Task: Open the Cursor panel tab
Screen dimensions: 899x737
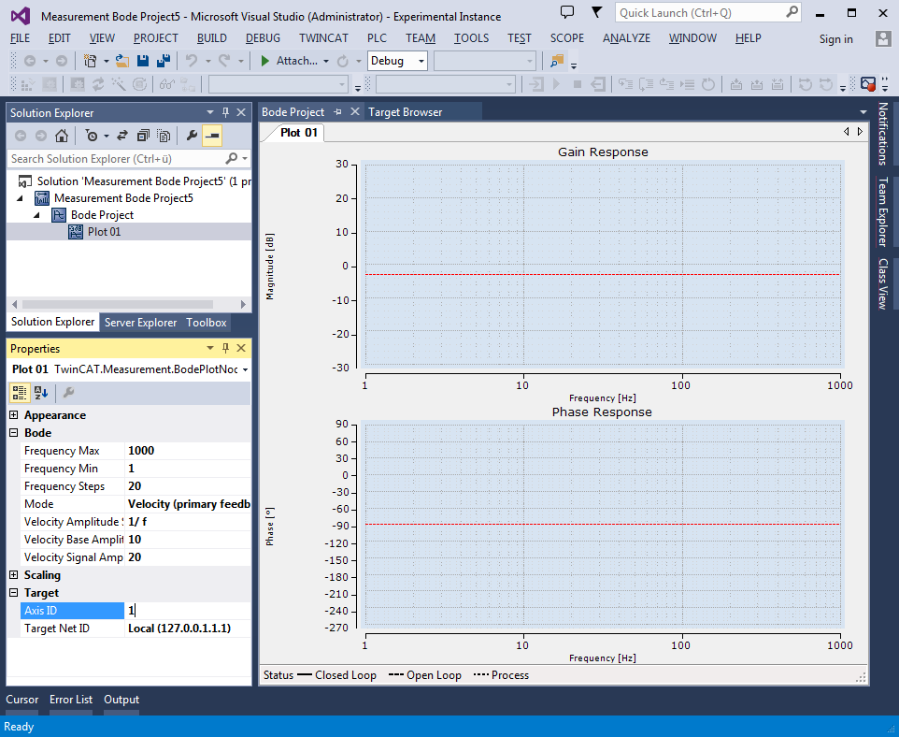Action: tap(21, 699)
